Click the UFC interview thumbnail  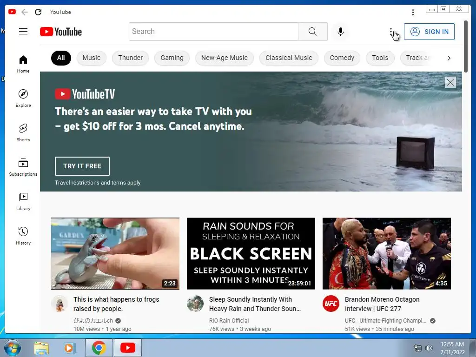click(386, 253)
